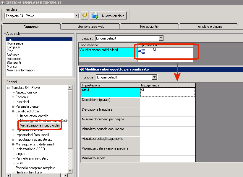243x177 pixels.
Task: Expand the Contenuti tree node
Action: click(x=13, y=97)
